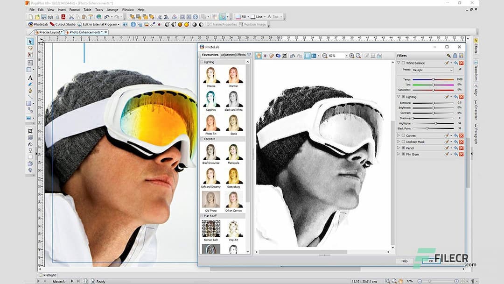This screenshot has height=284, width=504.
Task: Click the Undo icon in the PhotoLab window
Action: pyautogui.click(x=292, y=55)
